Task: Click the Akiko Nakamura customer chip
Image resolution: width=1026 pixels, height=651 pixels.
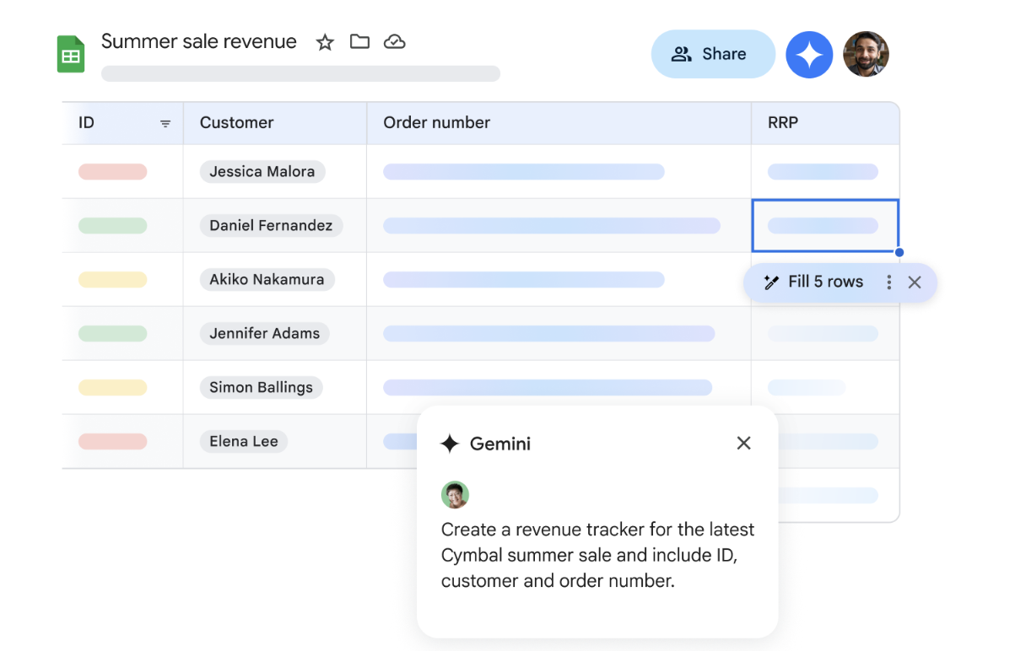Action: tap(267, 280)
